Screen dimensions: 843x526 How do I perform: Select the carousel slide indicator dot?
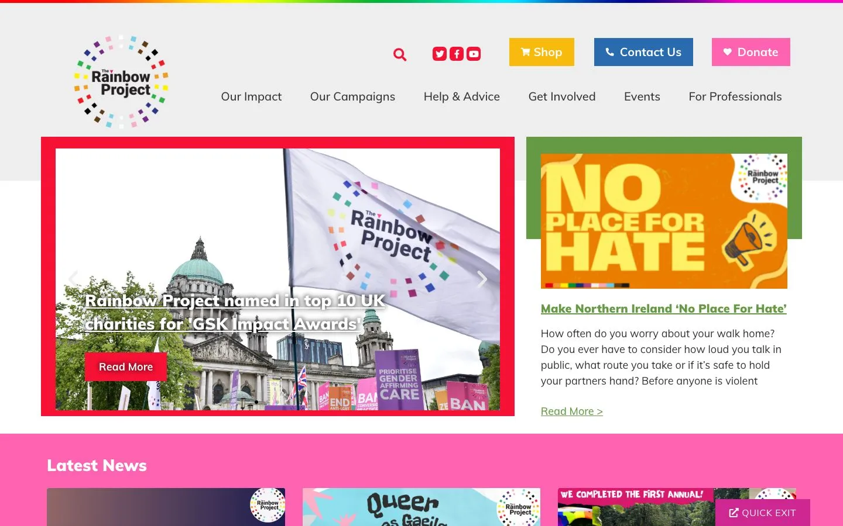(256, 402)
